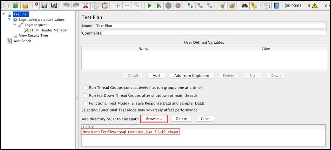Click the Library list header

204,127
